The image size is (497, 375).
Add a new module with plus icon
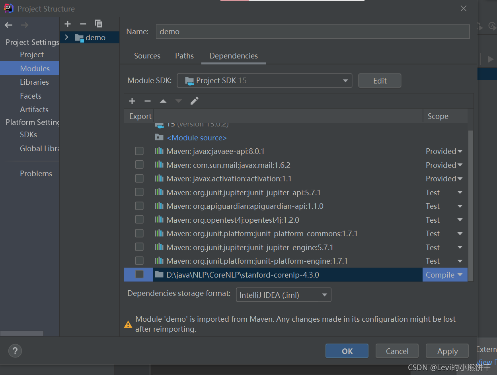click(68, 24)
